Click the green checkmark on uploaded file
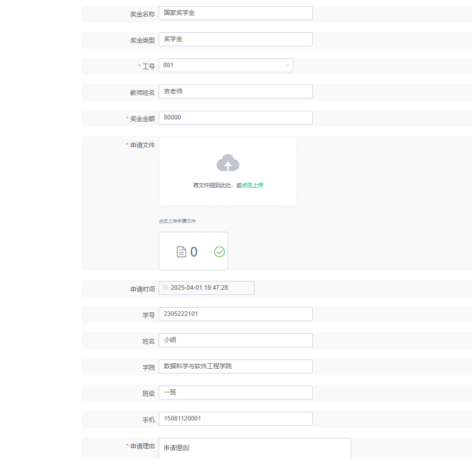 coord(219,252)
